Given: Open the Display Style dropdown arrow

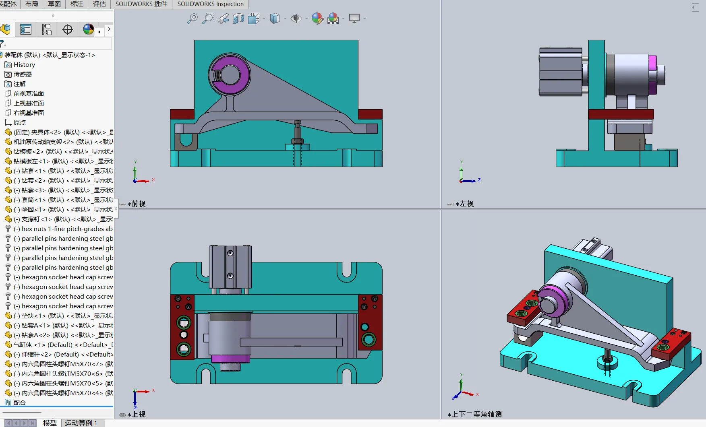Looking at the screenshot, I should (285, 19).
